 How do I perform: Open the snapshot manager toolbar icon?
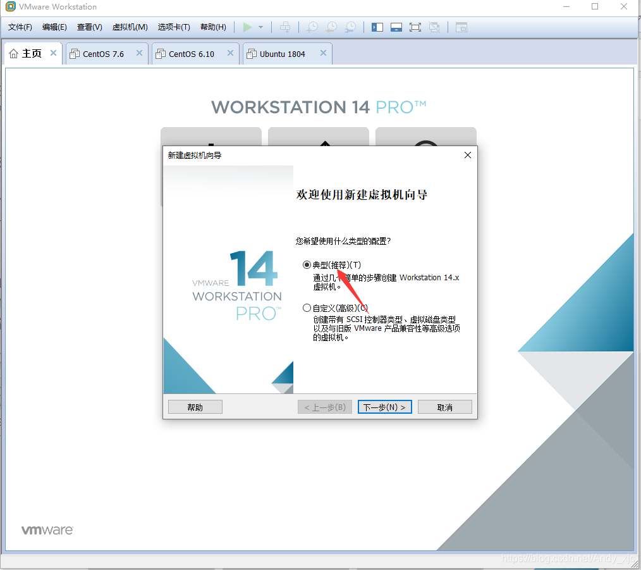[350, 27]
